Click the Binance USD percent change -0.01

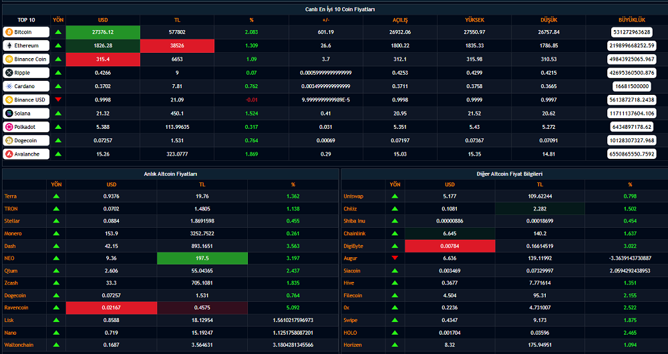251,100
